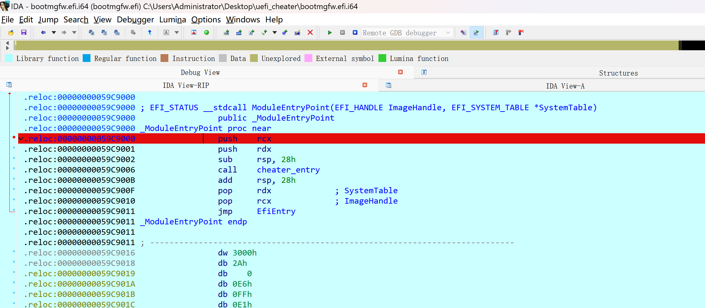Open the Help menu
The height and width of the screenshot is (308, 705).
click(x=274, y=20)
